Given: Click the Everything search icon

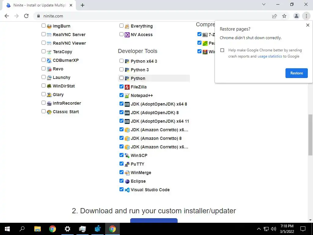Looking at the screenshot, I should 127,26.
